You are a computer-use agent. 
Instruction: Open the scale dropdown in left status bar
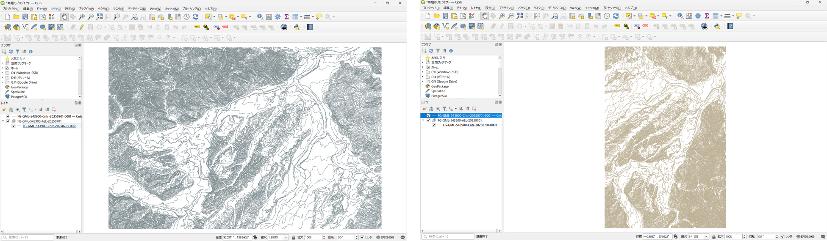286,238
